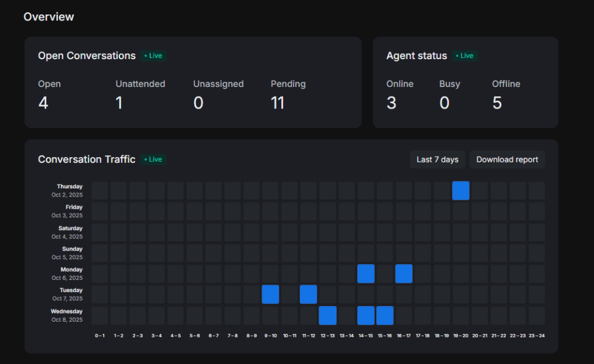
Task: Click the Unassigned conversations count
Action: 198,103
